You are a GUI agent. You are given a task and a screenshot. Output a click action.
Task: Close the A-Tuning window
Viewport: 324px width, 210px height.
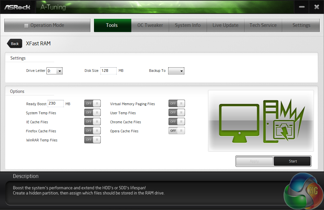(x=317, y=7)
